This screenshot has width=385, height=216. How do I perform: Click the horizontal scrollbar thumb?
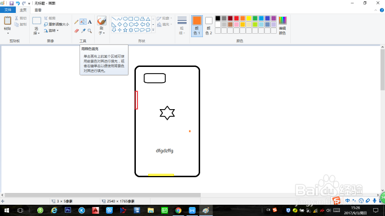pyautogui.click(x=103, y=195)
